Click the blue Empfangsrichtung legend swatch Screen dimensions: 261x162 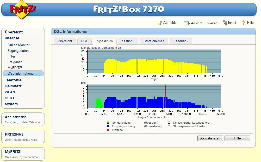(x=108, y=126)
